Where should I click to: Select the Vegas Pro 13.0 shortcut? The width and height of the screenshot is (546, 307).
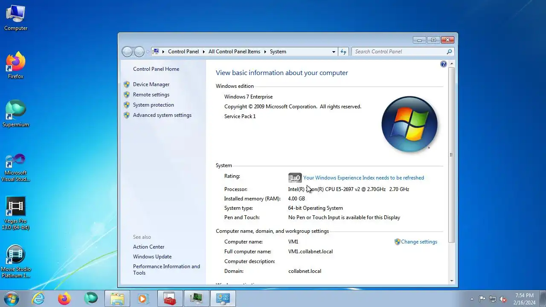tap(16, 213)
